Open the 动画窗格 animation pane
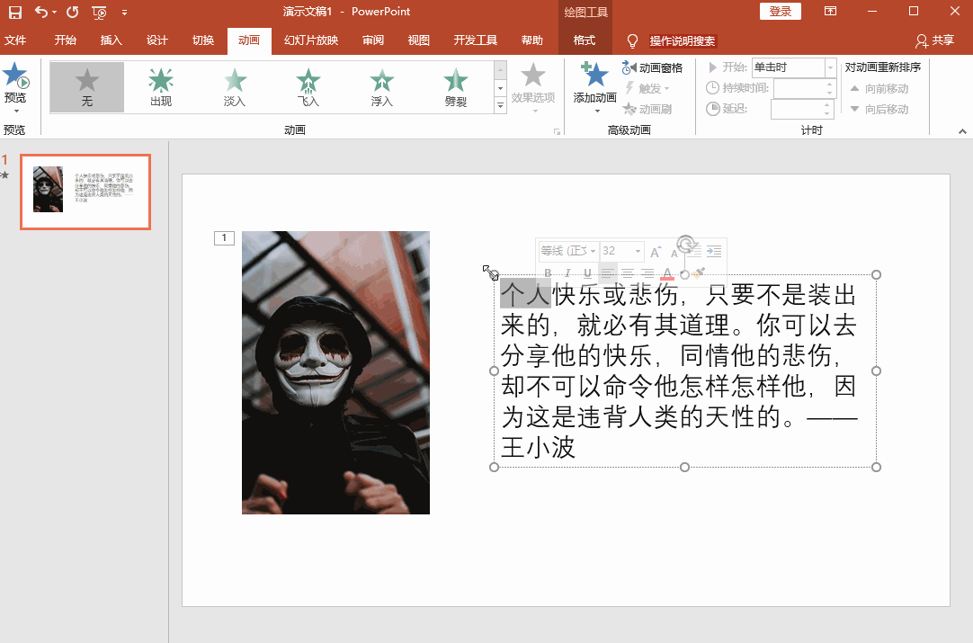The width and height of the screenshot is (973, 643). pos(652,67)
